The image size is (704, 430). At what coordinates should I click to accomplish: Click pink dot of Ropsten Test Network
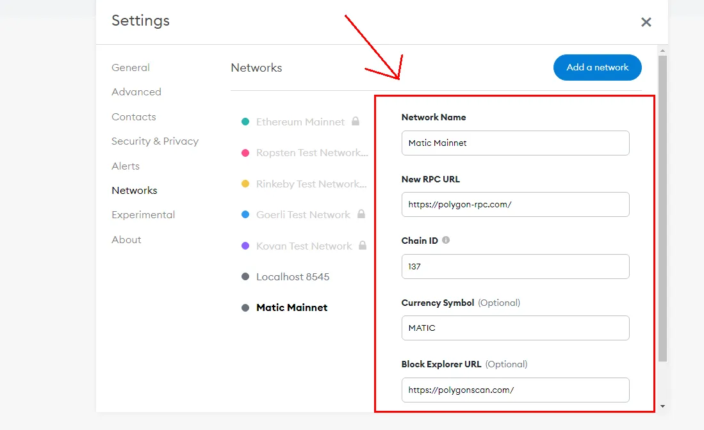pyautogui.click(x=245, y=153)
